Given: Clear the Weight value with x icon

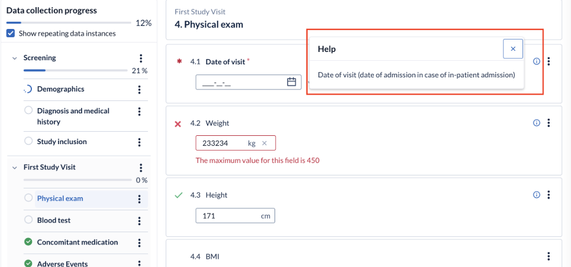Looking at the screenshot, I should (264, 144).
